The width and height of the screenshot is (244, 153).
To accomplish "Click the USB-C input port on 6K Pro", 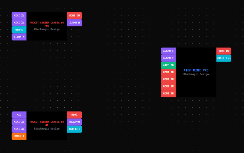I will click(19, 30).
